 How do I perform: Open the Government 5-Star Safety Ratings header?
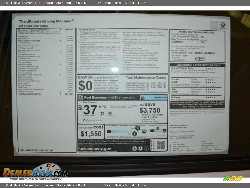198,65
